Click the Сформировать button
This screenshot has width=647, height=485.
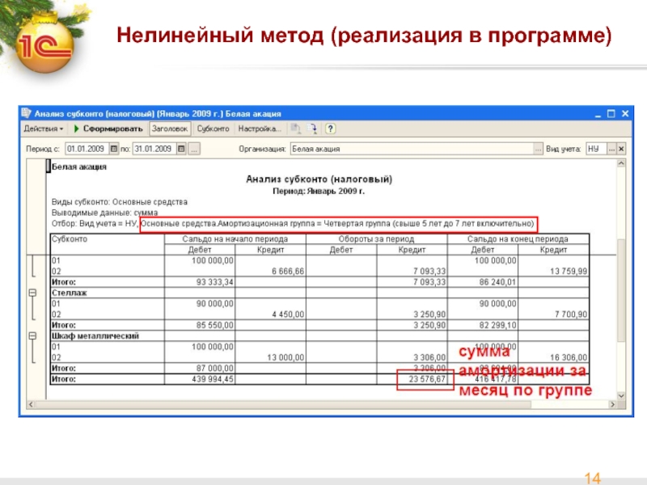tap(108, 129)
